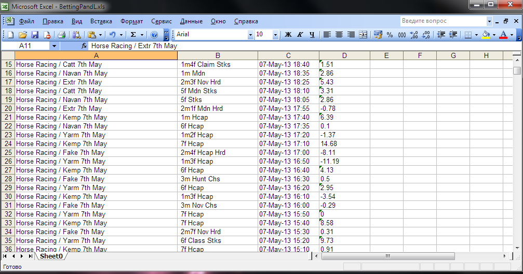Screen dimensions: 523x274
Task: Open the Окно menu
Action: tap(218, 21)
